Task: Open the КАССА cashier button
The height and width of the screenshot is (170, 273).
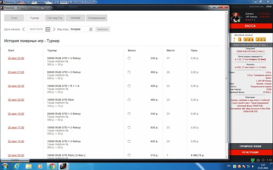Action: click(x=250, y=26)
